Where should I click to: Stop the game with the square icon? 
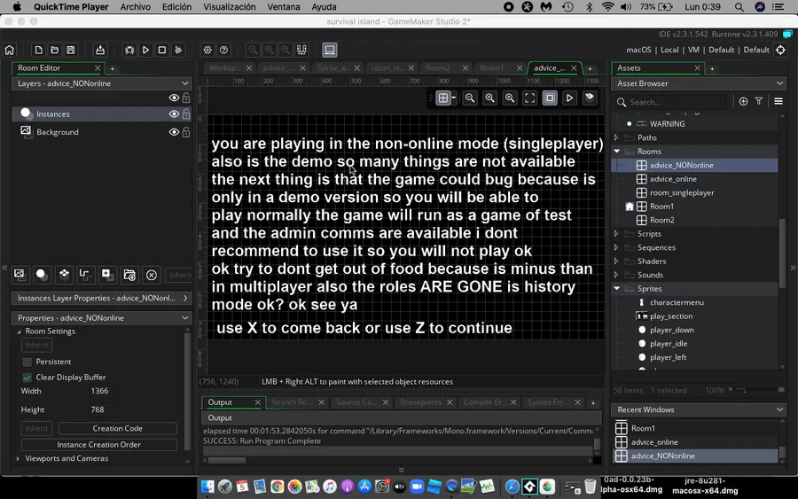tap(162, 50)
